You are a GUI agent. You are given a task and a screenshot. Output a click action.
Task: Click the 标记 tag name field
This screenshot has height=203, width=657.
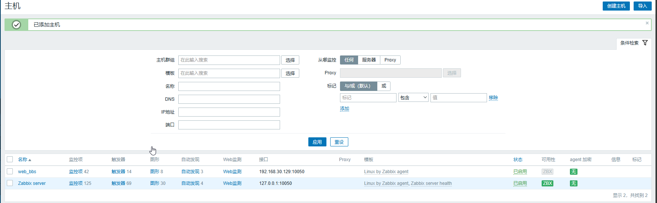tap(368, 98)
